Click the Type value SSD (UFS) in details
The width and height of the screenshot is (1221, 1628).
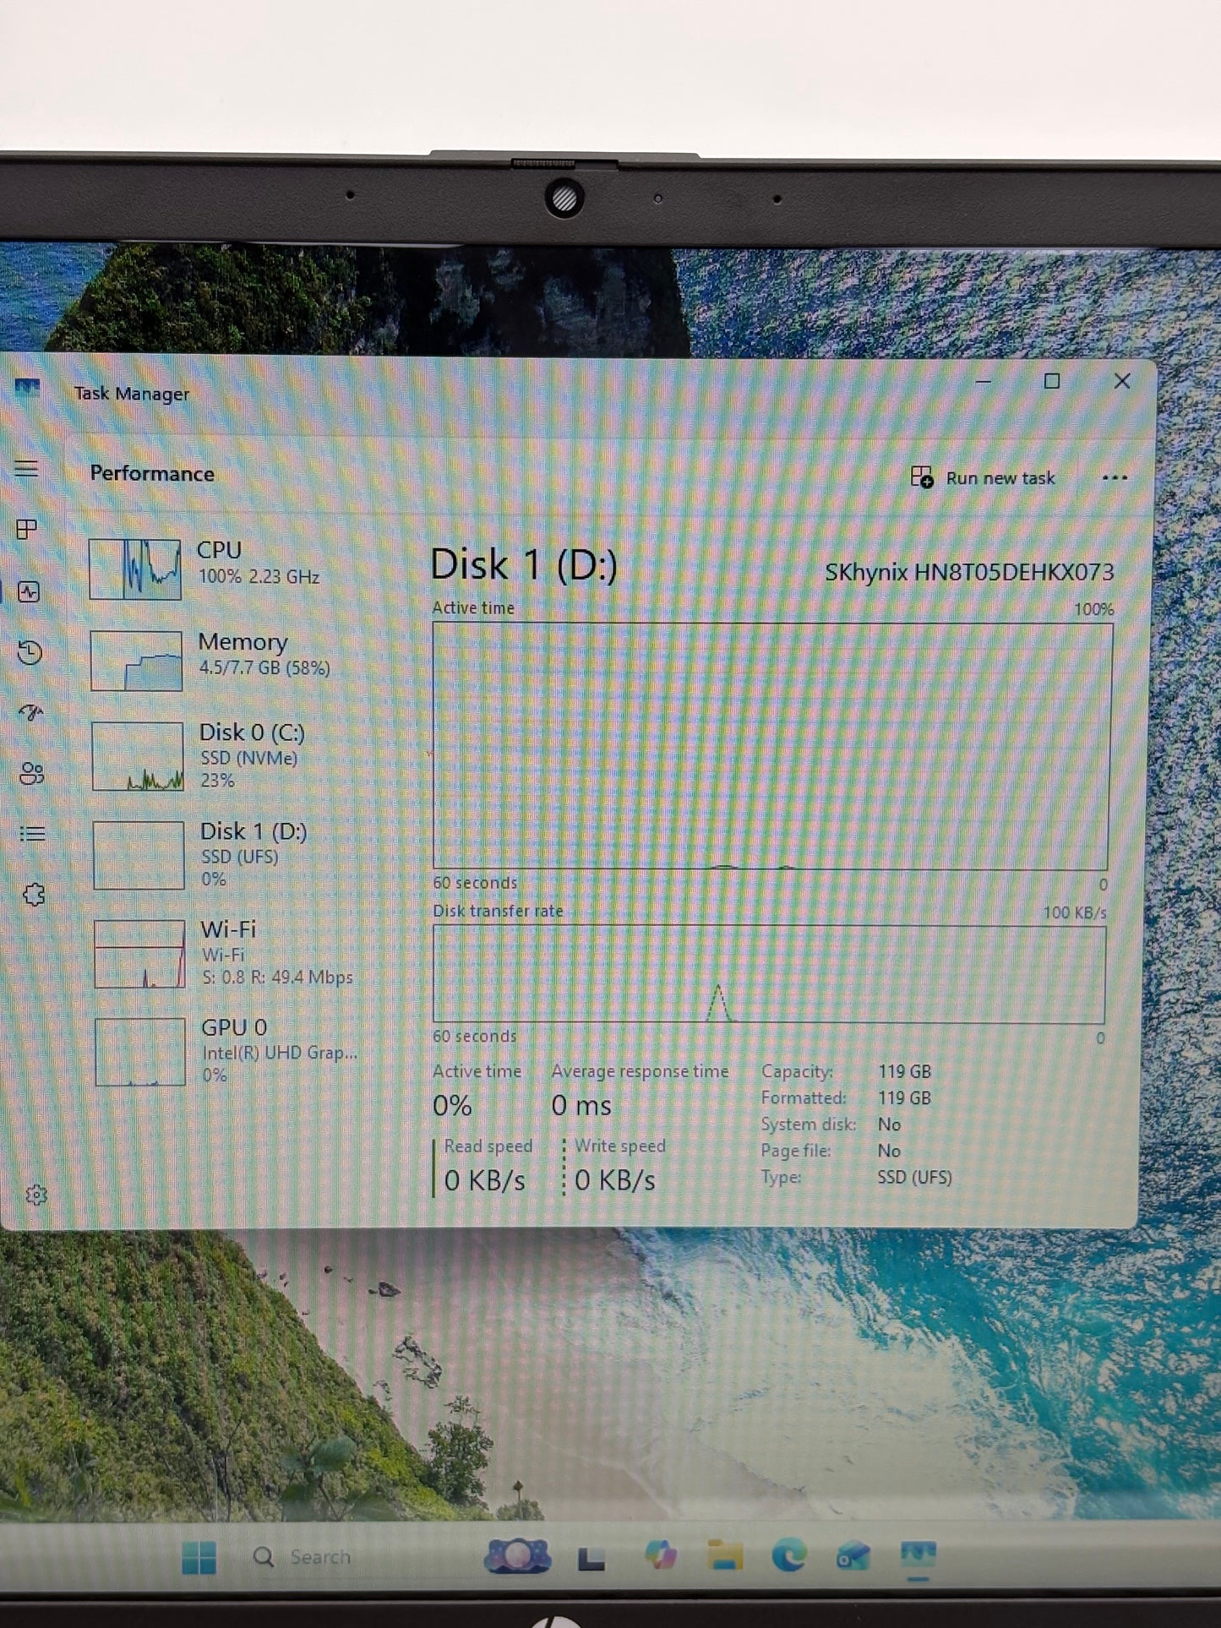click(914, 1177)
